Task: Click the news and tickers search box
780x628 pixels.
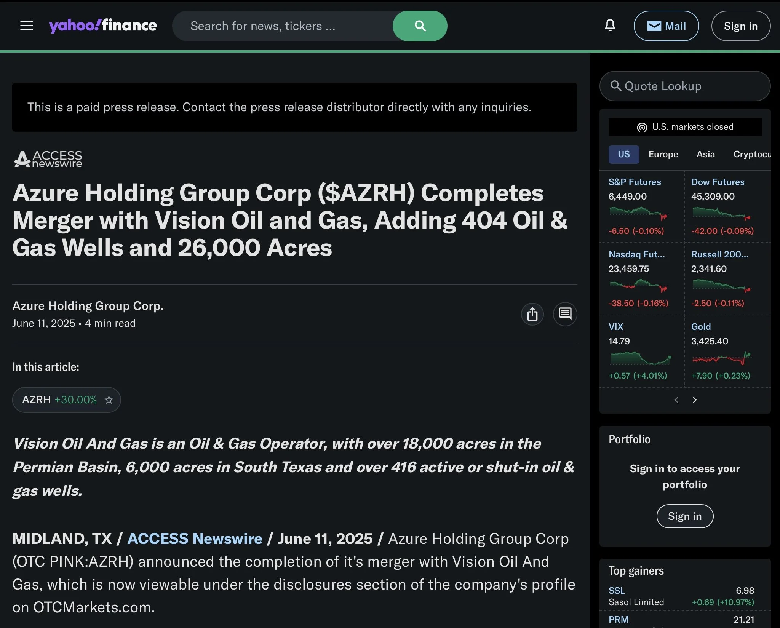Action: [x=282, y=26]
